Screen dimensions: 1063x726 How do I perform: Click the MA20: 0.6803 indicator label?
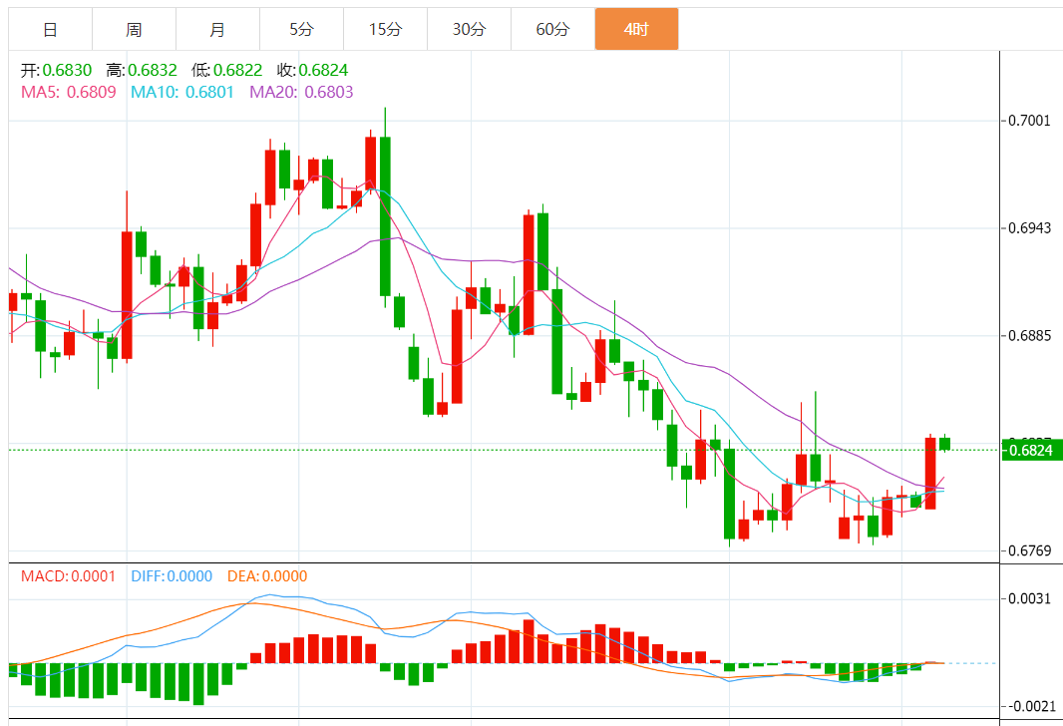(302, 92)
